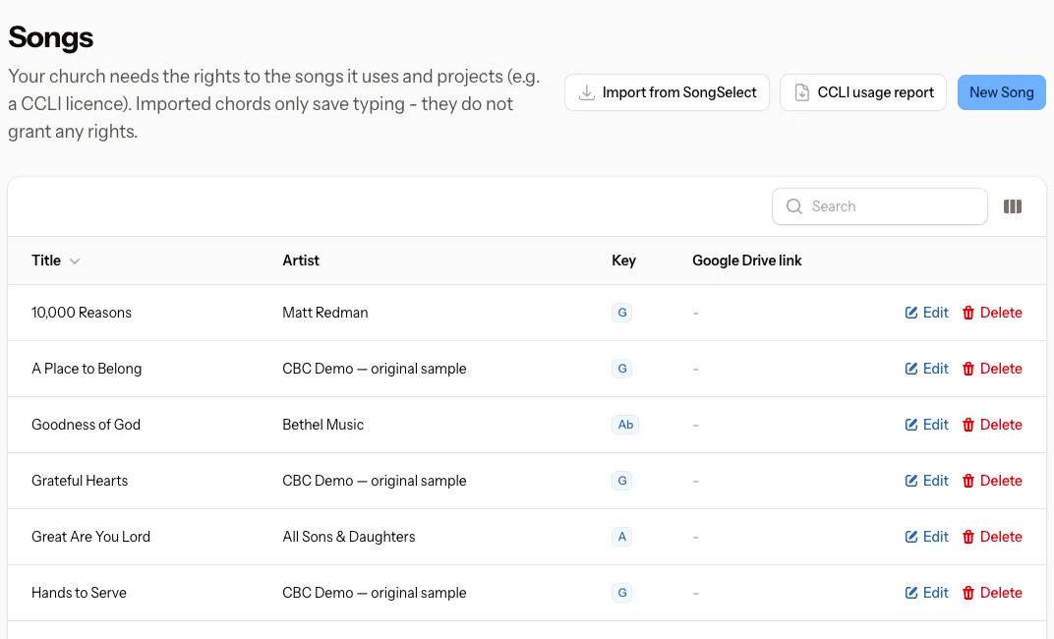This screenshot has height=639, width=1054.
Task: Click the document icon on CCLI usage report
Action: (x=802, y=92)
